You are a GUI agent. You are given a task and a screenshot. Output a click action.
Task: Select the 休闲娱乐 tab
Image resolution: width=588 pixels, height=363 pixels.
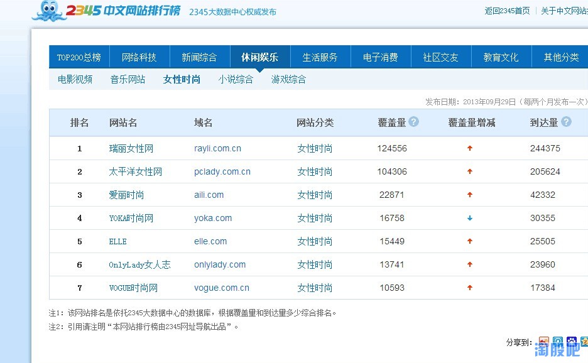[x=260, y=57]
